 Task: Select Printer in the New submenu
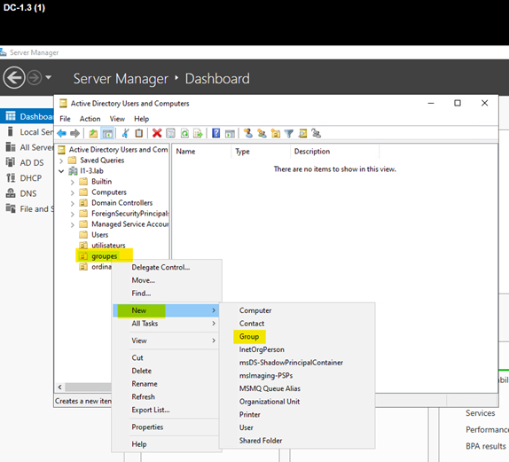click(297, 415)
